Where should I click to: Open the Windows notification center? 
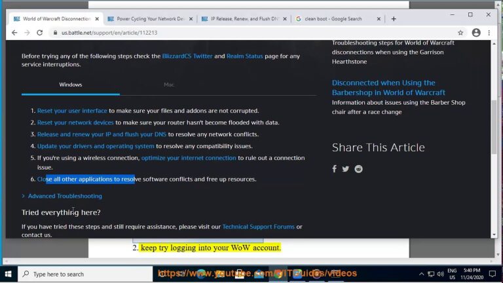[493, 274]
